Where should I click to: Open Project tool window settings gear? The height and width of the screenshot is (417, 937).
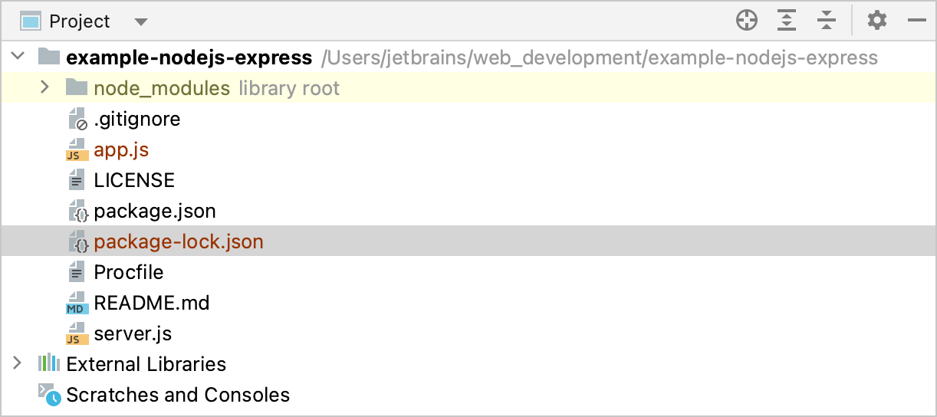click(x=876, y=21)
